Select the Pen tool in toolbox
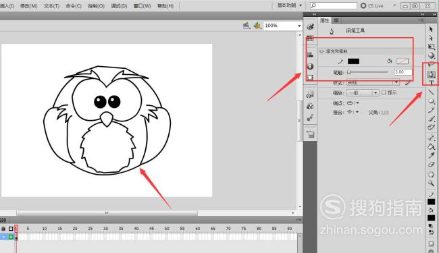439x253 pixels. pyautogui.click(x=431, y=74)
